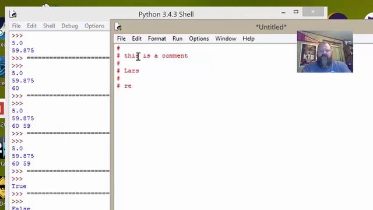Click the IDLE icon in Python Shell title bar
The width and height of the screenshot is (373, 210).
(13, 14)
